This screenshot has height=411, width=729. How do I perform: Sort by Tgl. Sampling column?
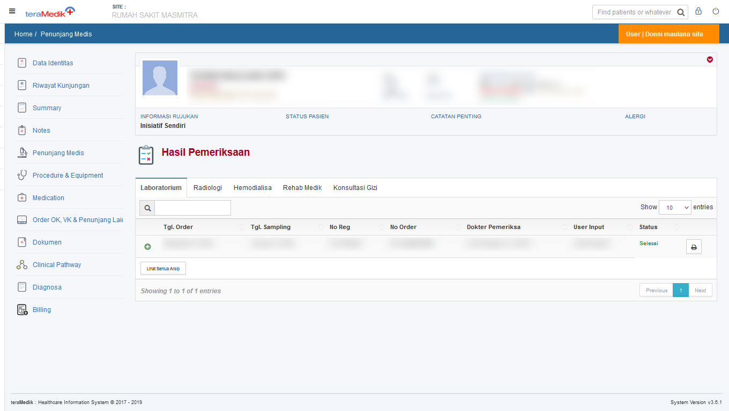click(285, 227)
